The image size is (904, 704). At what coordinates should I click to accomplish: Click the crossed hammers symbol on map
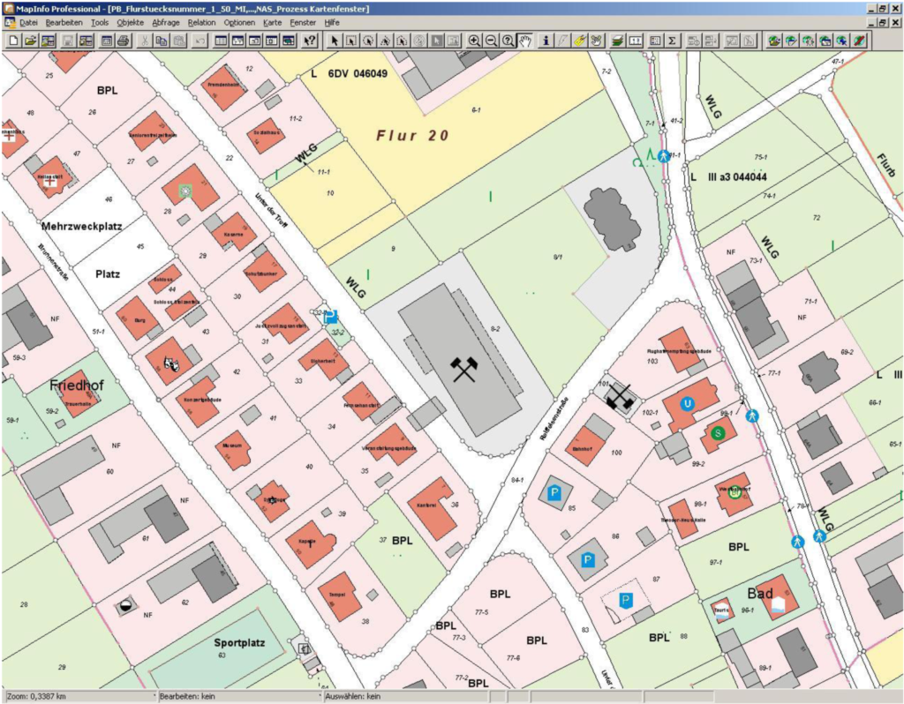pos(464,369)
